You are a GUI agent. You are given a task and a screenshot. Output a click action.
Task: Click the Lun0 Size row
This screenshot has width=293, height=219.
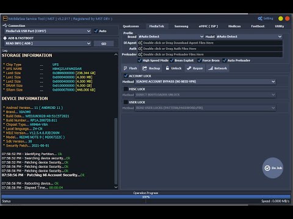(x=49, y=73)
